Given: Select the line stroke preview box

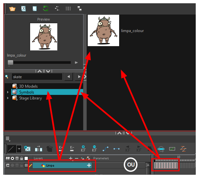Looking at the screenshot, I should [x=11, y=149].
